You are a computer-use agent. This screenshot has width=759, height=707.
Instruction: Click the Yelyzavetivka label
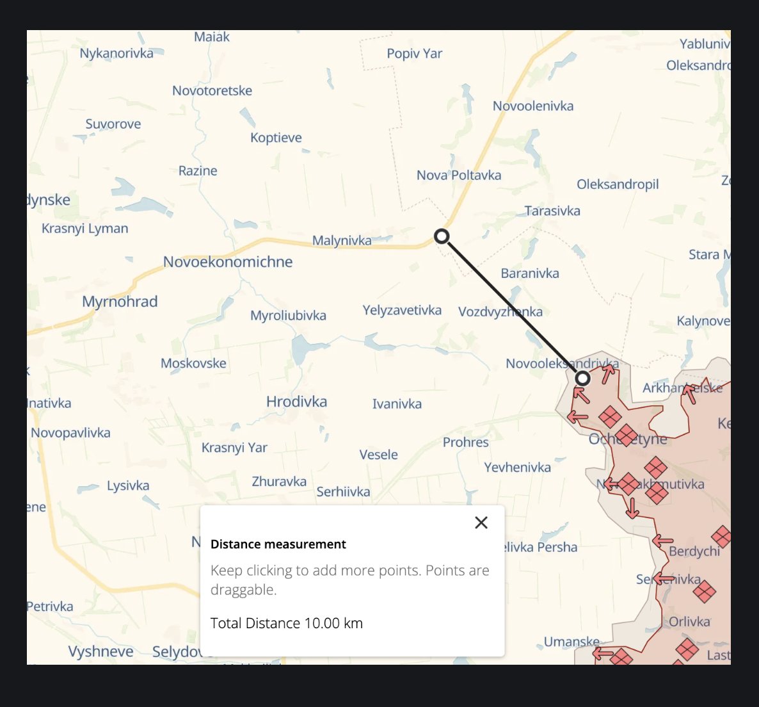403,310
